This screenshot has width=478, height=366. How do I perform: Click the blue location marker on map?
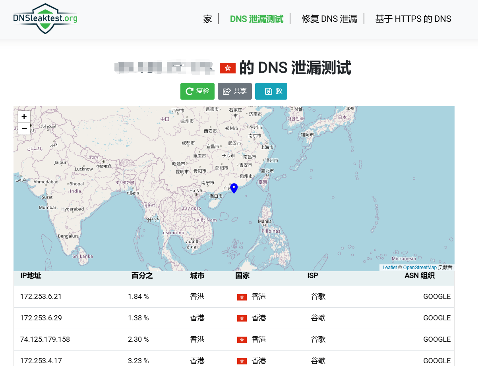point(234,188)
